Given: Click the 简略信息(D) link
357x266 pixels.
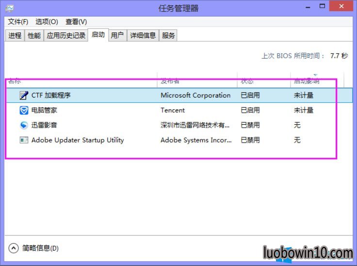Looking at the screenshot, I should (x=41, y=248).
